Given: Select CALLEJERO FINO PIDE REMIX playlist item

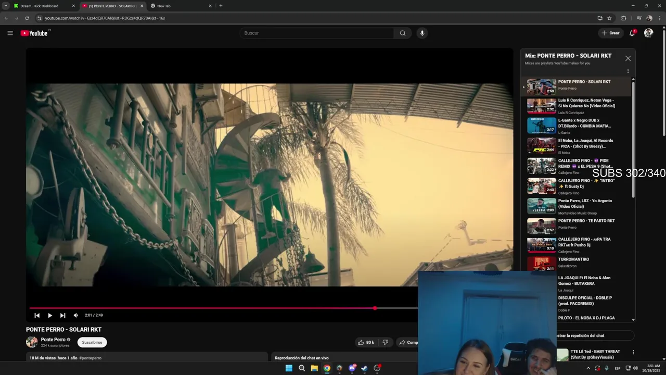Looking at the screenshot, I should (577, 166).
